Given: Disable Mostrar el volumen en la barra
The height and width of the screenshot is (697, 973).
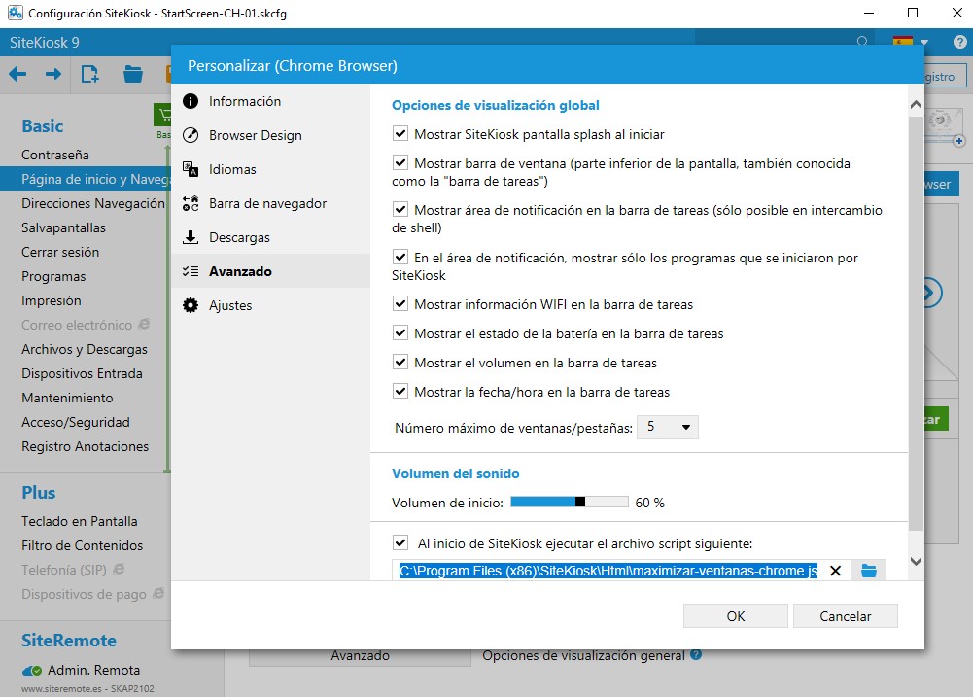Looking at the screenshot, I should 400,363.
